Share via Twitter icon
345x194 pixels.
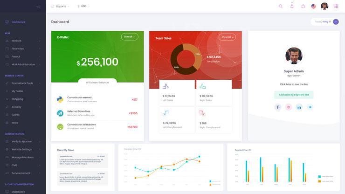[310, 107]
